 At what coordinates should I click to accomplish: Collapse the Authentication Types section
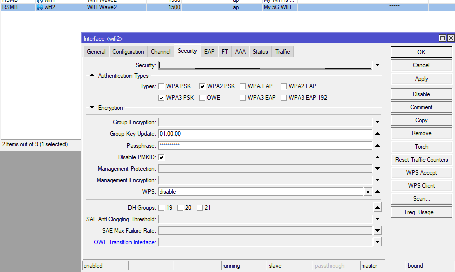92,76
